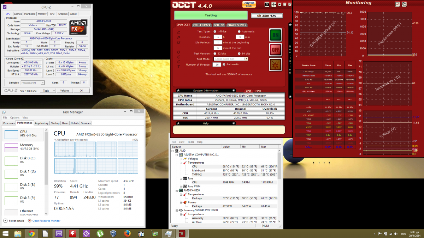Click the Duration hours input field
The height and width of the screenshot is (238, 424).
point(219,37)
